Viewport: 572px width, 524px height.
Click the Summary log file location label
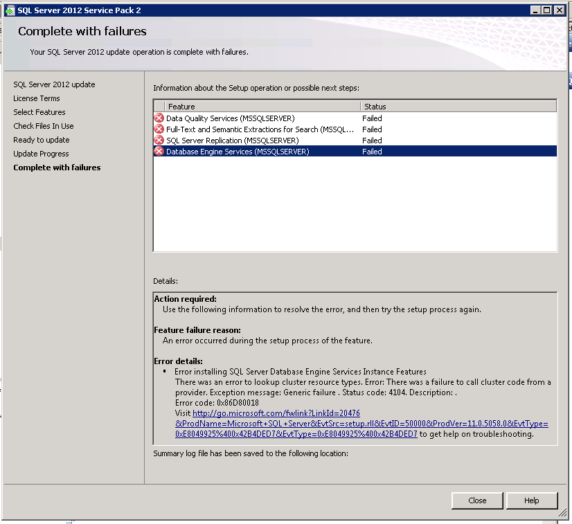coord(251,453)
